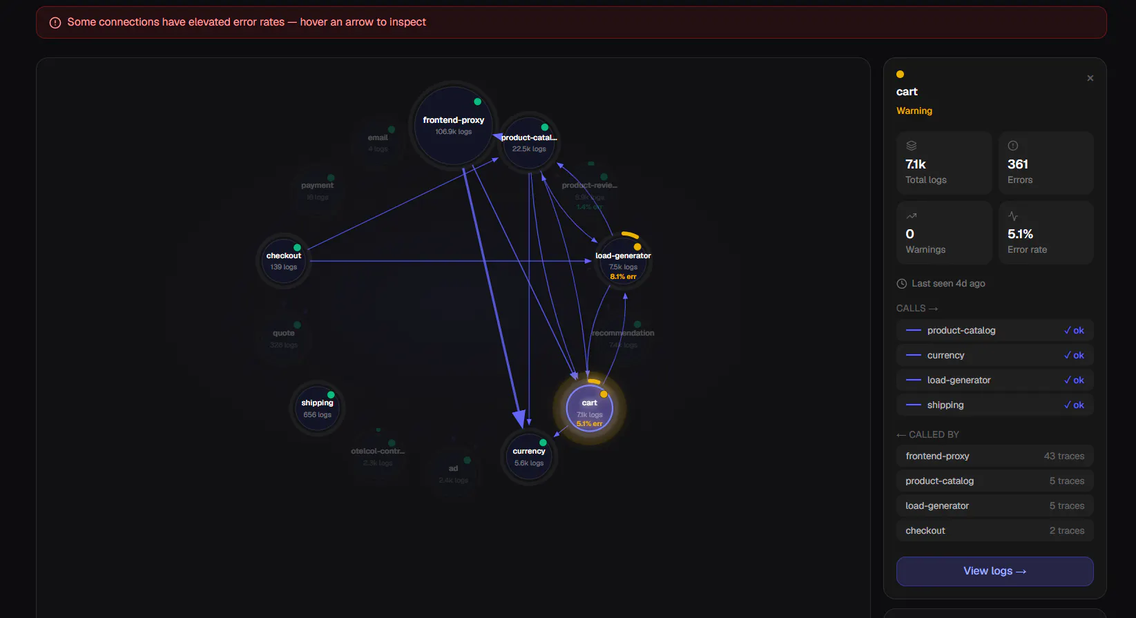This screenshot has width=1136, height=618.
Task: Click the 0 Warnings card
Action: click(943, 233)
